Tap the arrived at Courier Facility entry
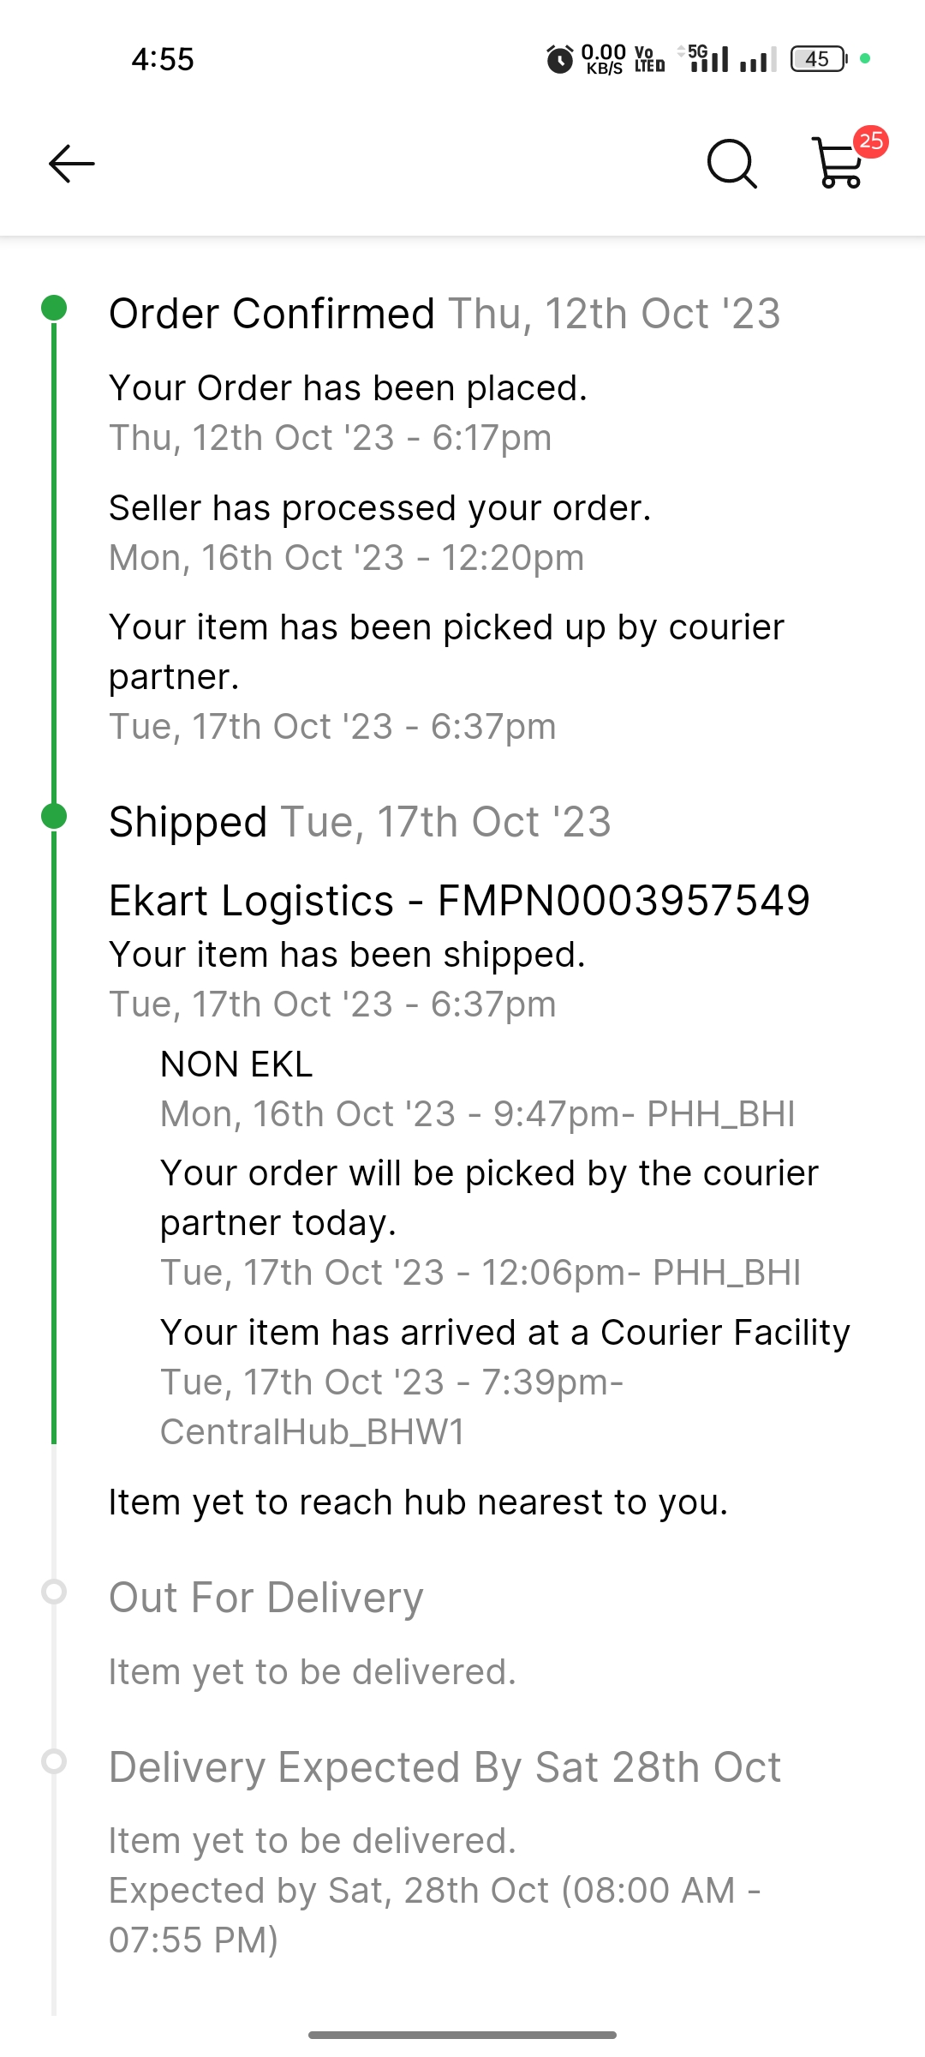 [x=504, y=1333]
